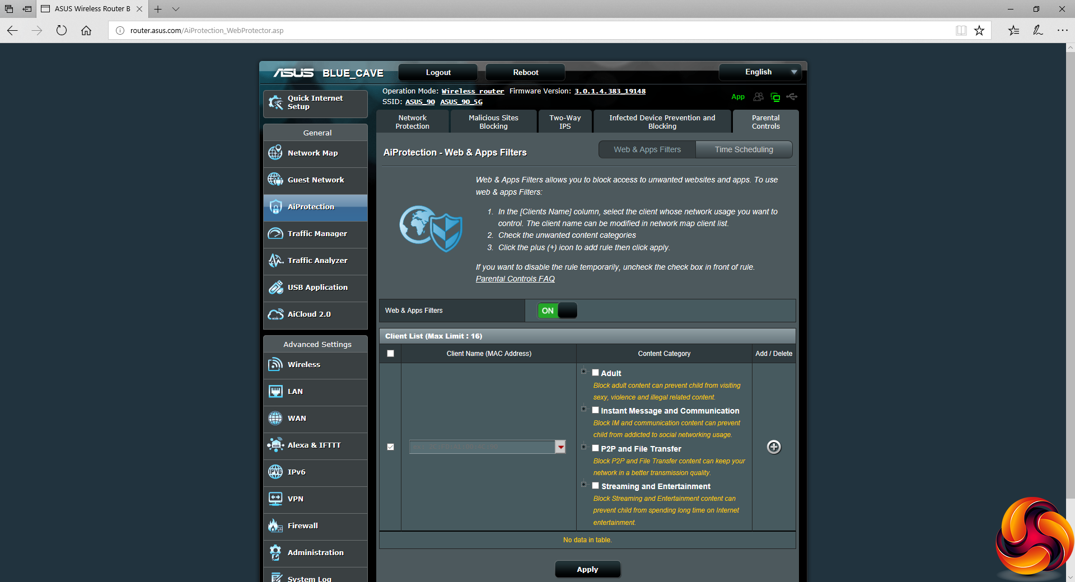Click the USB status icon in header
The image size is (1075, 582).
coord(792,97)
